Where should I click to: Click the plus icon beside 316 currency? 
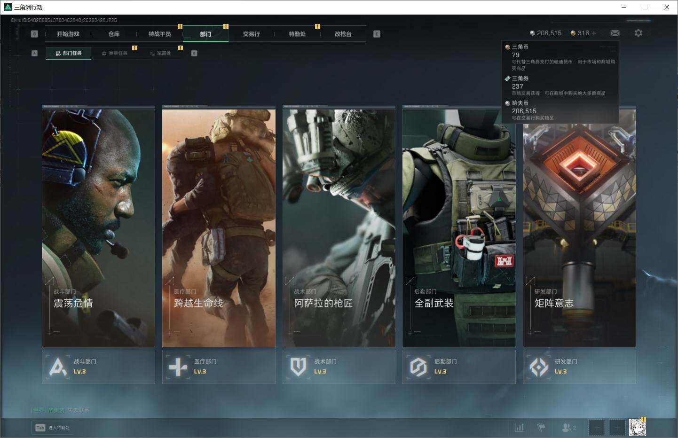click(594, 33)
